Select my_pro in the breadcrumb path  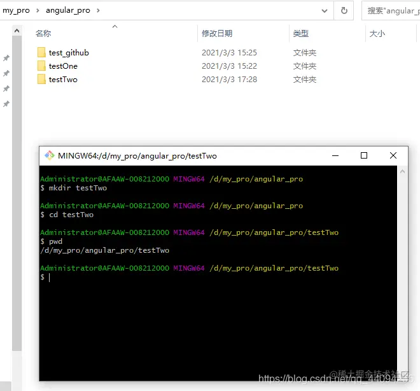pos(16,10)
